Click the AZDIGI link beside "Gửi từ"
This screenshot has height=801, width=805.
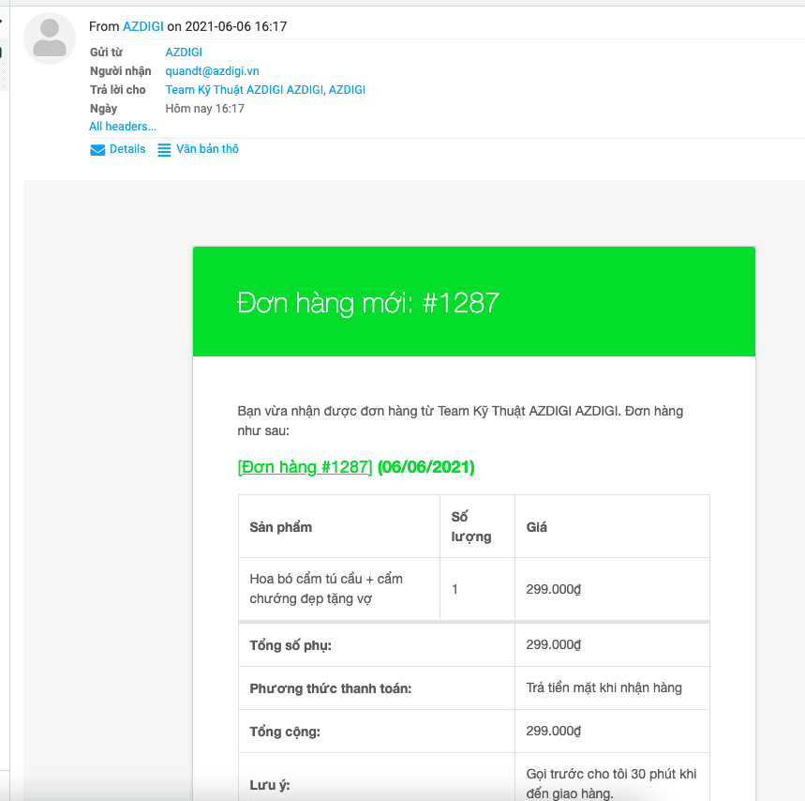183,52
